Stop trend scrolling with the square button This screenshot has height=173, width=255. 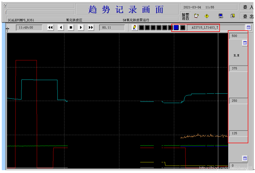point(71,27)
